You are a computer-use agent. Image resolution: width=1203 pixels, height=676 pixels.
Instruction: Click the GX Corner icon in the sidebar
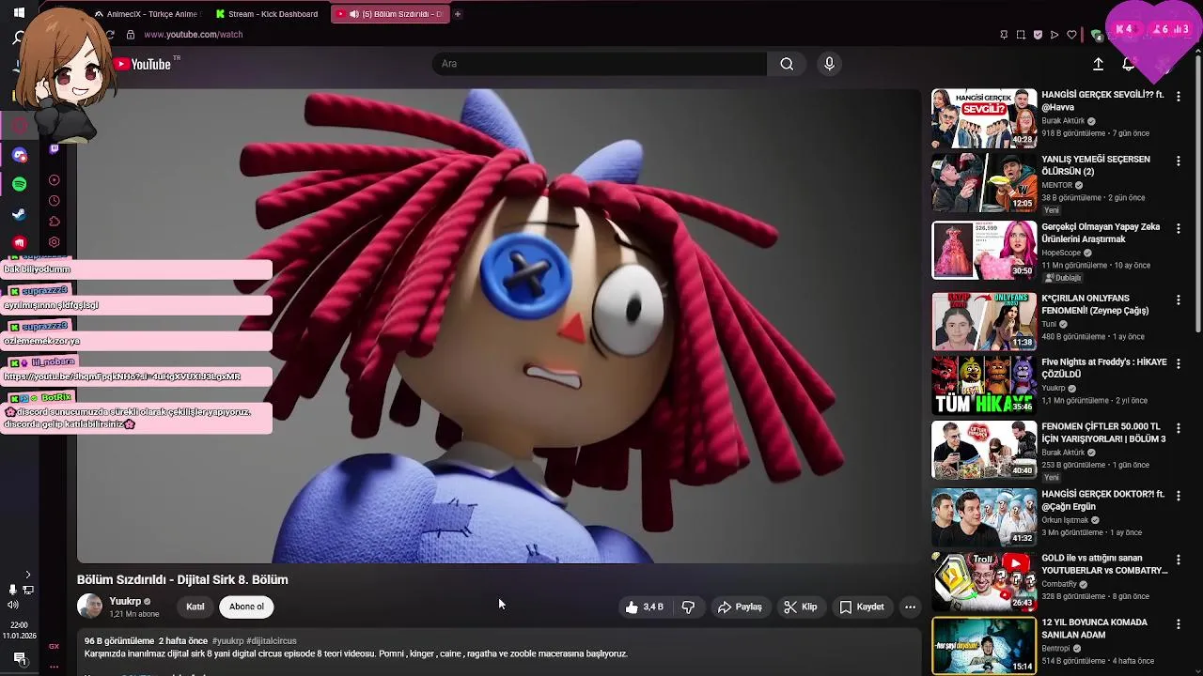tap(55, 646)
